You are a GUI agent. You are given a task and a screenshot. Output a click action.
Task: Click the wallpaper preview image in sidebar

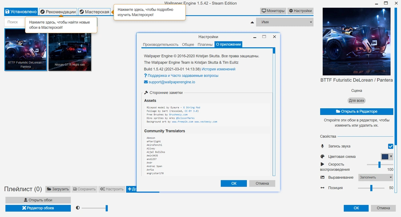pyautogui.click(x=357, y=42)
